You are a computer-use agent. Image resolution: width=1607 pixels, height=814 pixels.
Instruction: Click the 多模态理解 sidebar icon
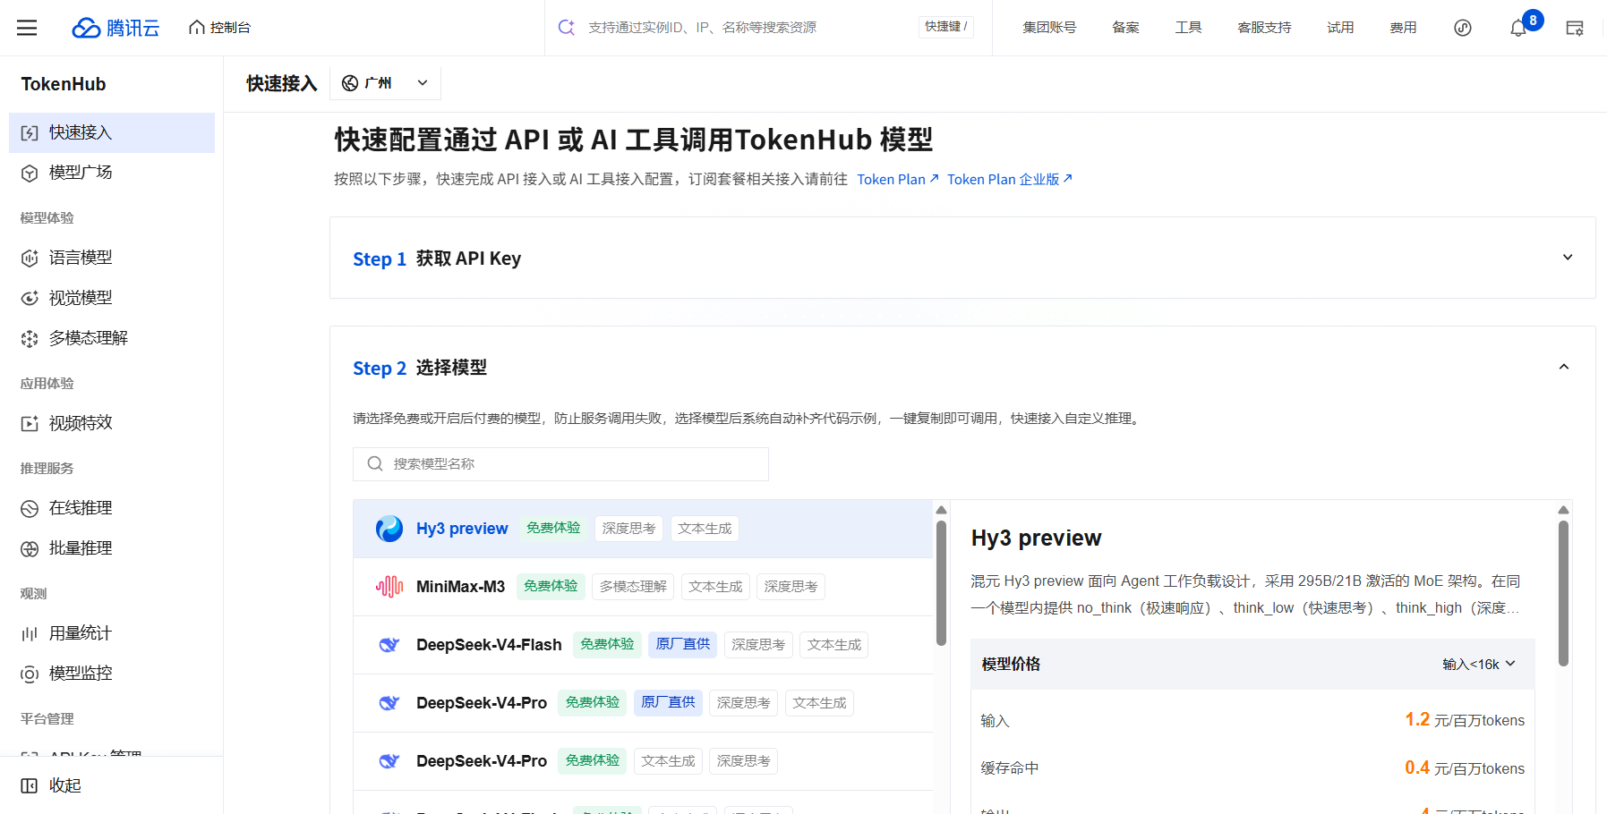click(30, 339)
